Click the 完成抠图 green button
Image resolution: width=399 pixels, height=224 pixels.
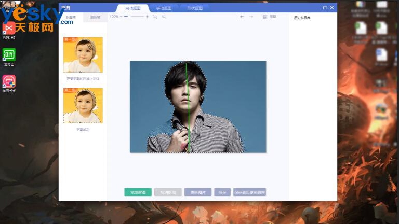(138, 192)
